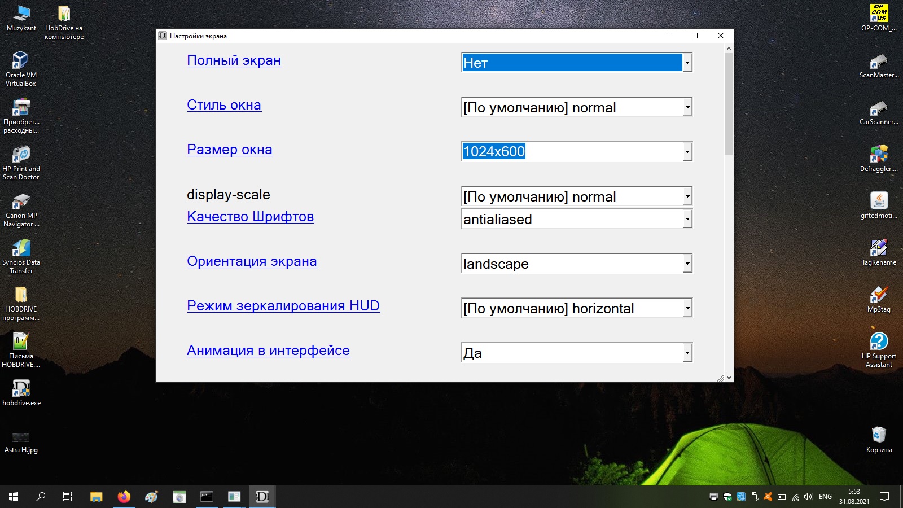Open File Explorer from the taskbar
The width and height of the screenshot is (903, 508).
(96, 497)
